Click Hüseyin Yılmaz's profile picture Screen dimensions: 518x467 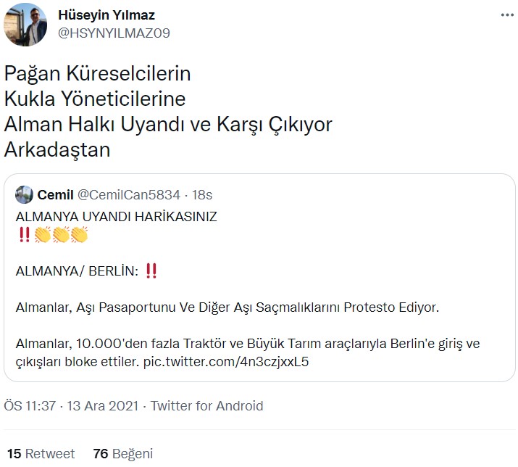tap(25, 24)
